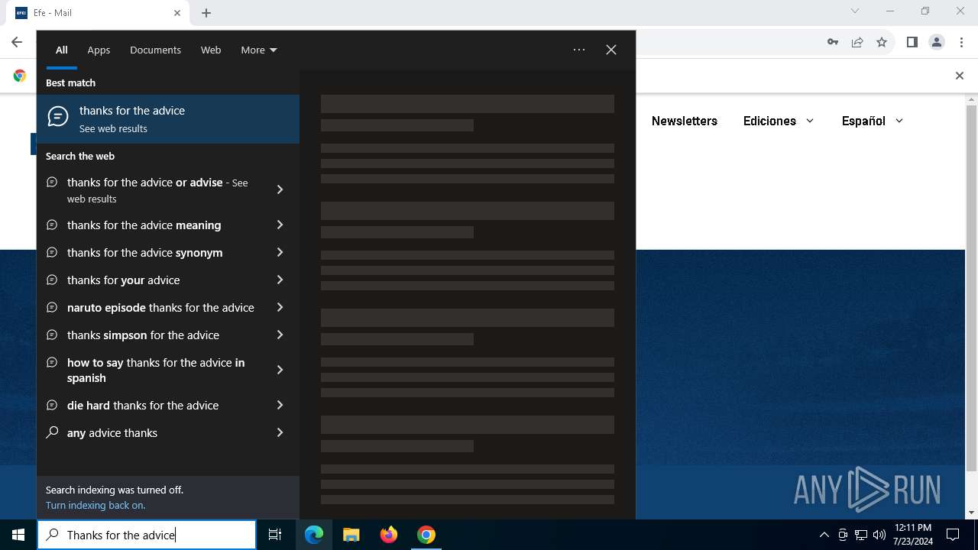Click the page's vertical scrollbar
The image size is (978, 550).
(971, 288)
